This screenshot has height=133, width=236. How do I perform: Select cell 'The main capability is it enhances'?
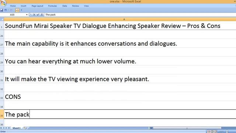tap(120, 43)
